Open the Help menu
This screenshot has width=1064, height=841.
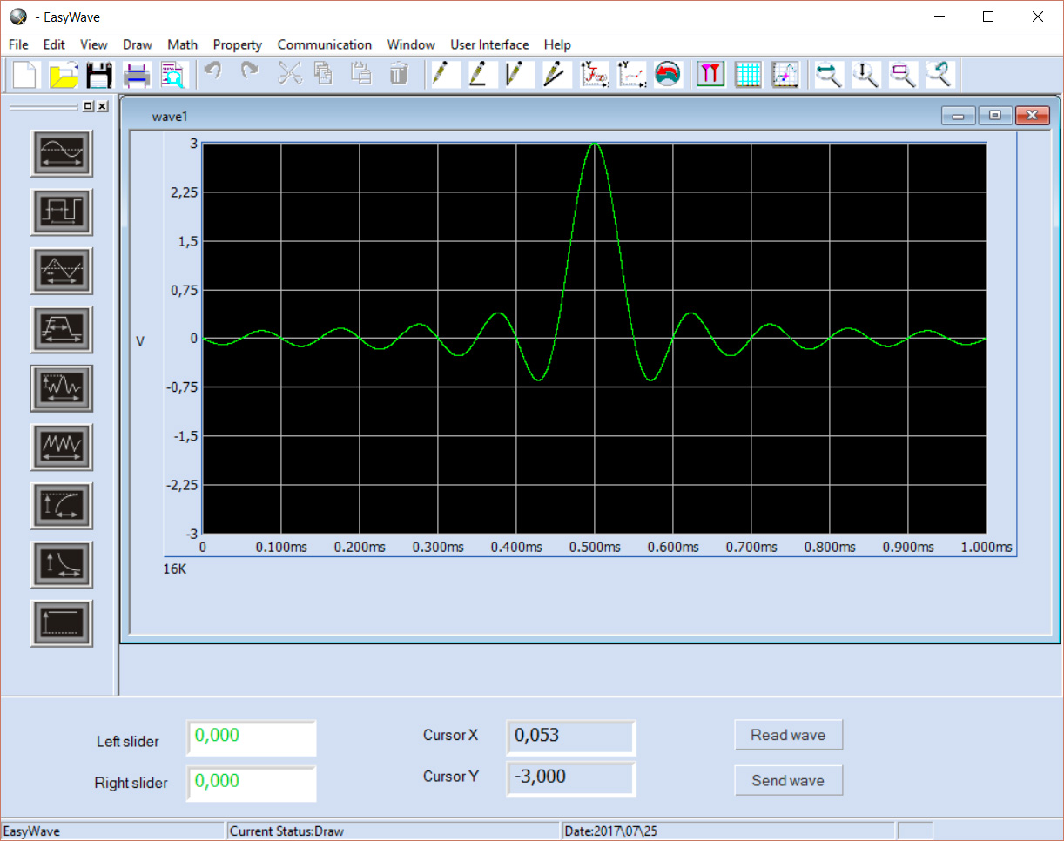point(557,44)
